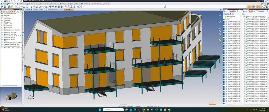
Task: Select Revisions in project tree
Action: tap(6, 17)
